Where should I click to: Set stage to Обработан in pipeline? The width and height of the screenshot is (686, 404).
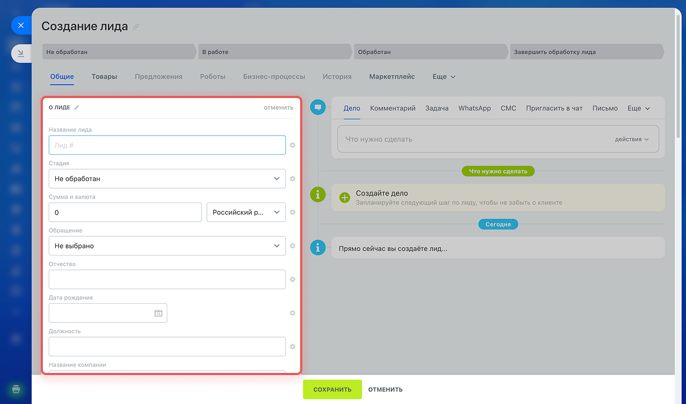[x=431, y=52]
